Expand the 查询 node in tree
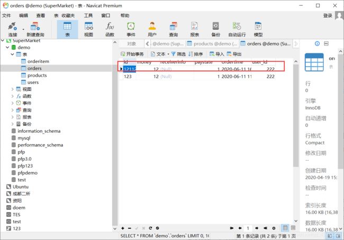The width and height of the screenshot is (344, 240). 13,110
